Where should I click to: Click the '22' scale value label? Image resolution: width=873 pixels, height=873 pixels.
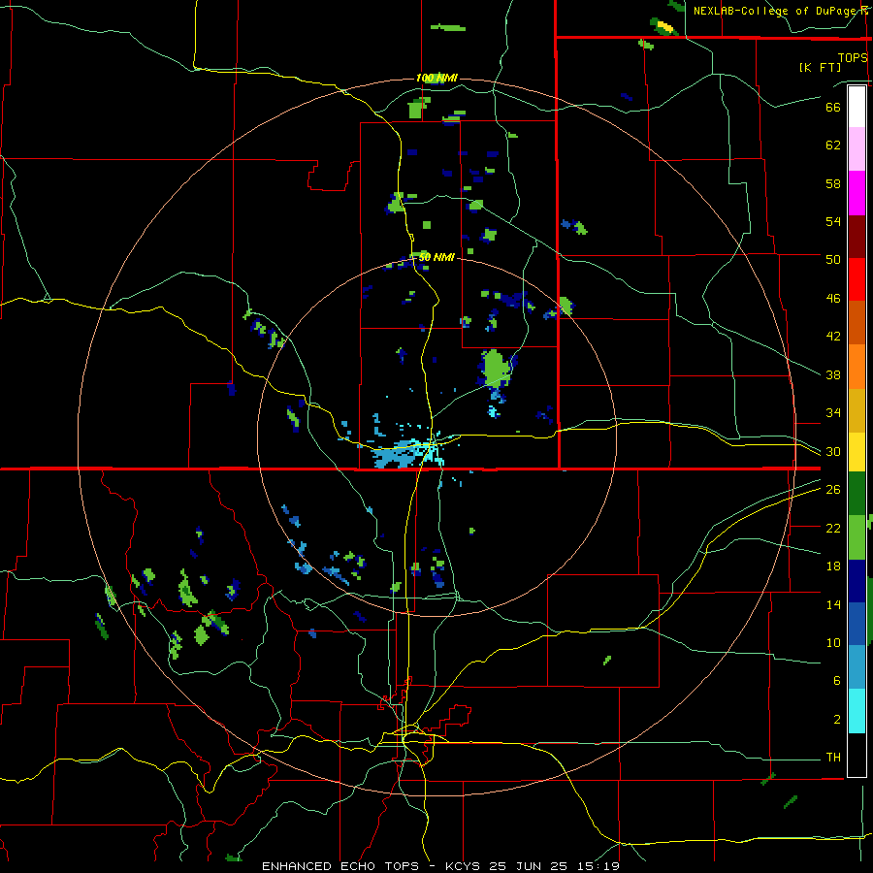[833, 528]
